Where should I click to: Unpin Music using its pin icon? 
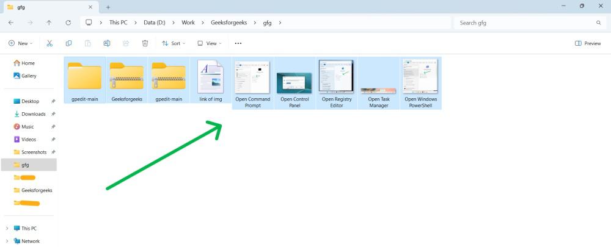coord(53,127)
